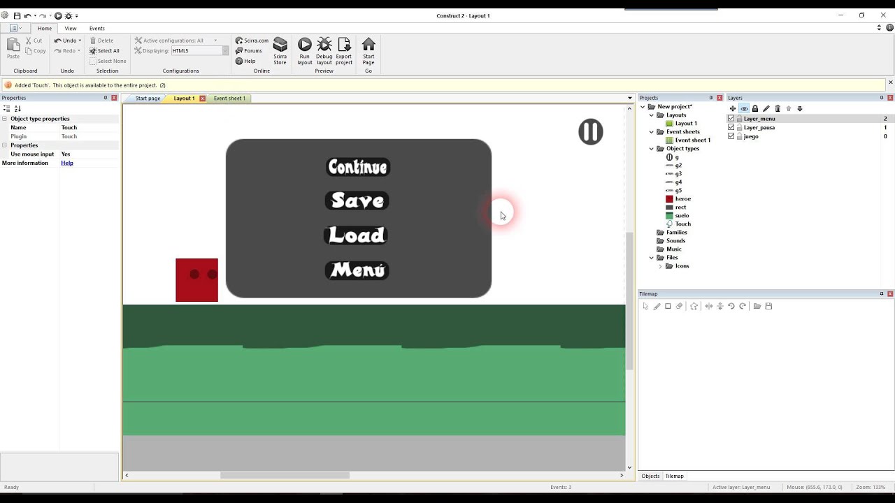Toggle the juego layer visibility checkbox
This screenshot has width=895, height=503.
731,136
